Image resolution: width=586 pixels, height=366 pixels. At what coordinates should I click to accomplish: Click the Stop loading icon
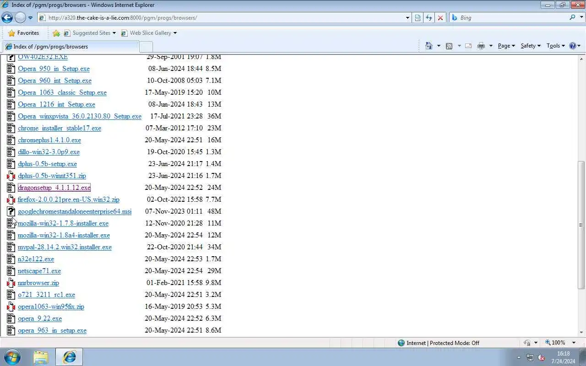click(440, 18)
